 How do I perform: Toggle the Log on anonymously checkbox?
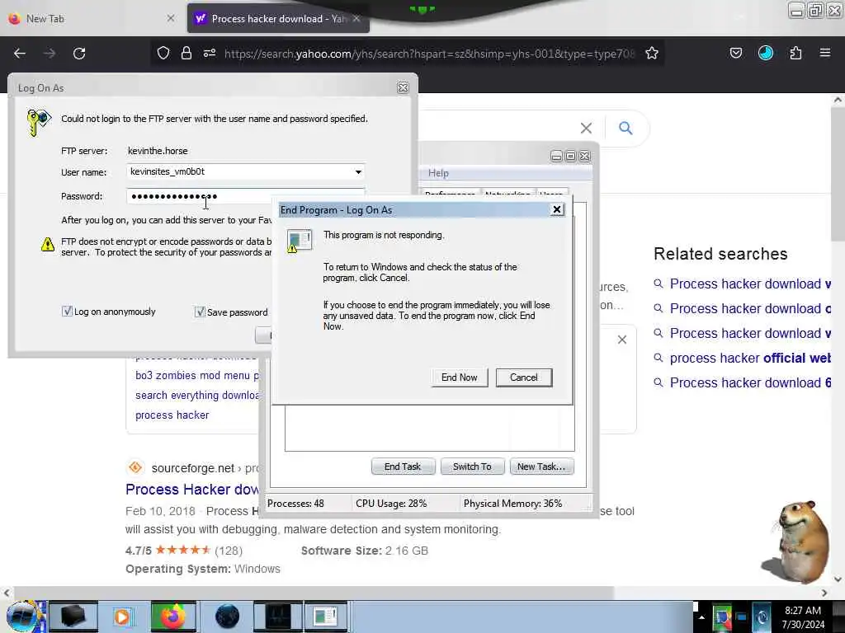click(67, 312)
